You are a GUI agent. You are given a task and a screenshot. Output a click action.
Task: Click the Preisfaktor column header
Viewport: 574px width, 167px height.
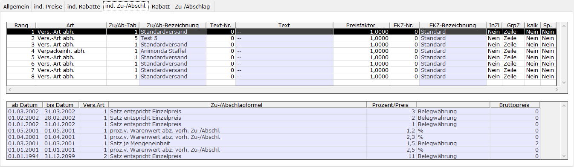point(361,26)
